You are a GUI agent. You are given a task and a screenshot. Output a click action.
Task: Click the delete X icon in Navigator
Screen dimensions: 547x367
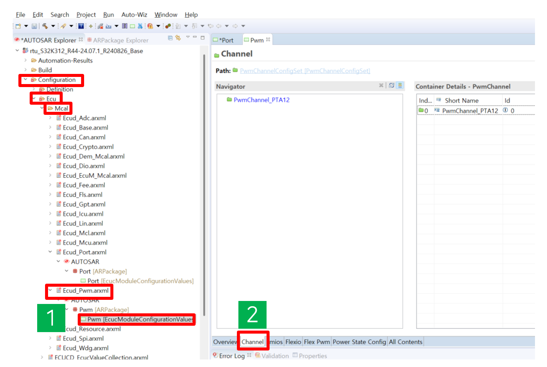[381, 86]
